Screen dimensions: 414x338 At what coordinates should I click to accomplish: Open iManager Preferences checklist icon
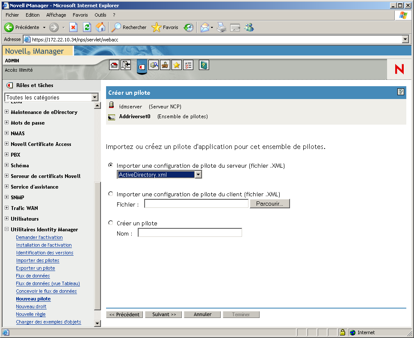pos(187,65)
